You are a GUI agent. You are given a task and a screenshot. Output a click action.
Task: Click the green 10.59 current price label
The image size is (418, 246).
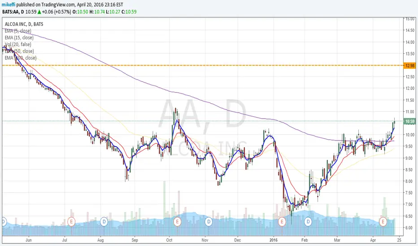[409, 121]
